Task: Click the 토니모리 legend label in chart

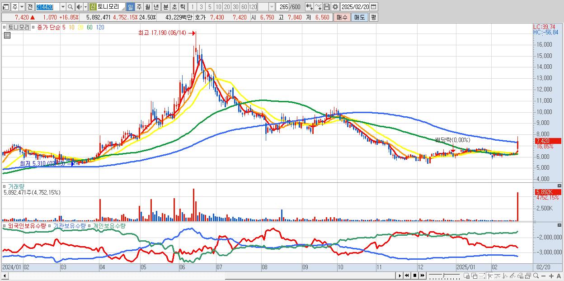Action: [19, 27]
